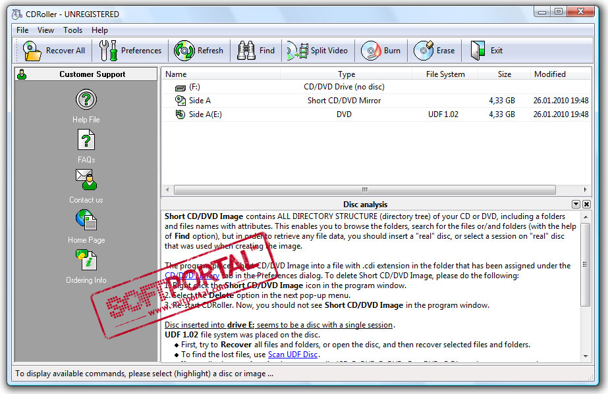
Task: Click Disc analysis scrollbar up arrow
Action: 586,217
